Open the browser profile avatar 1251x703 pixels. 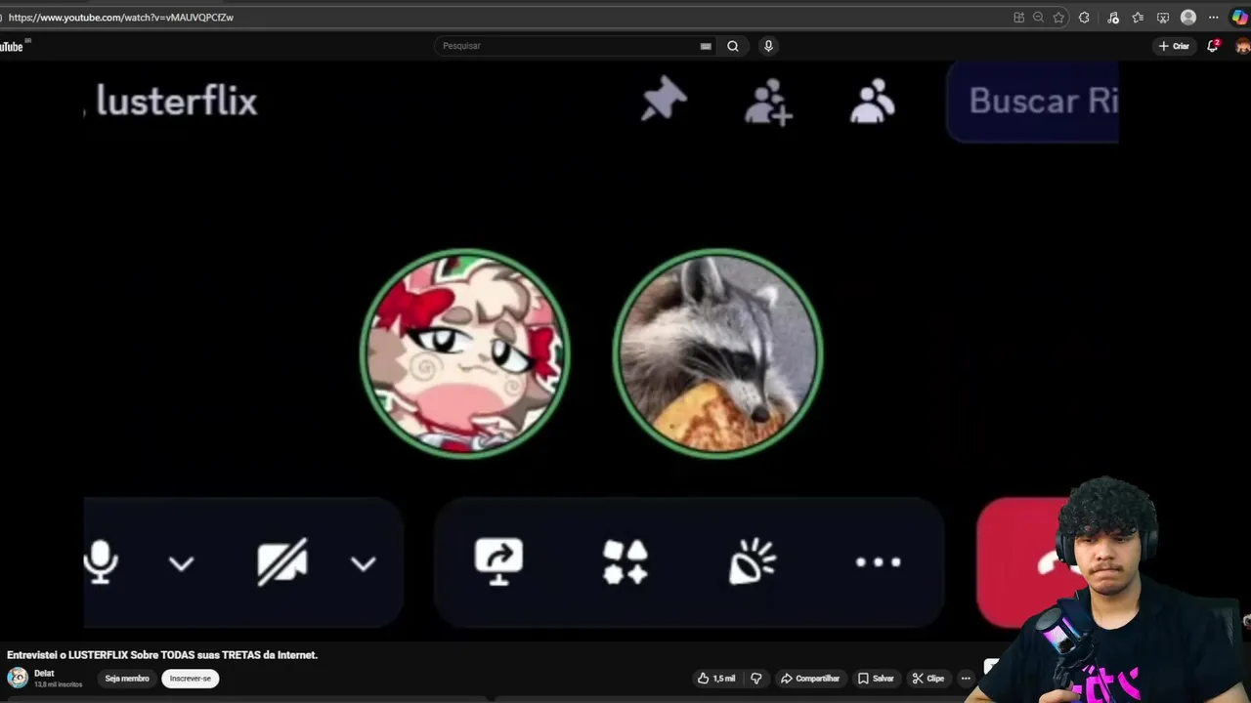1188,18
